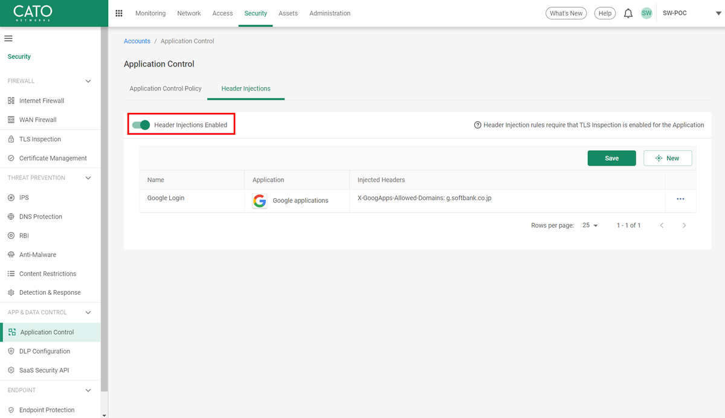725x418 pixels.
Task: Click the Anti-Malware icon
Action: [11, 255]
